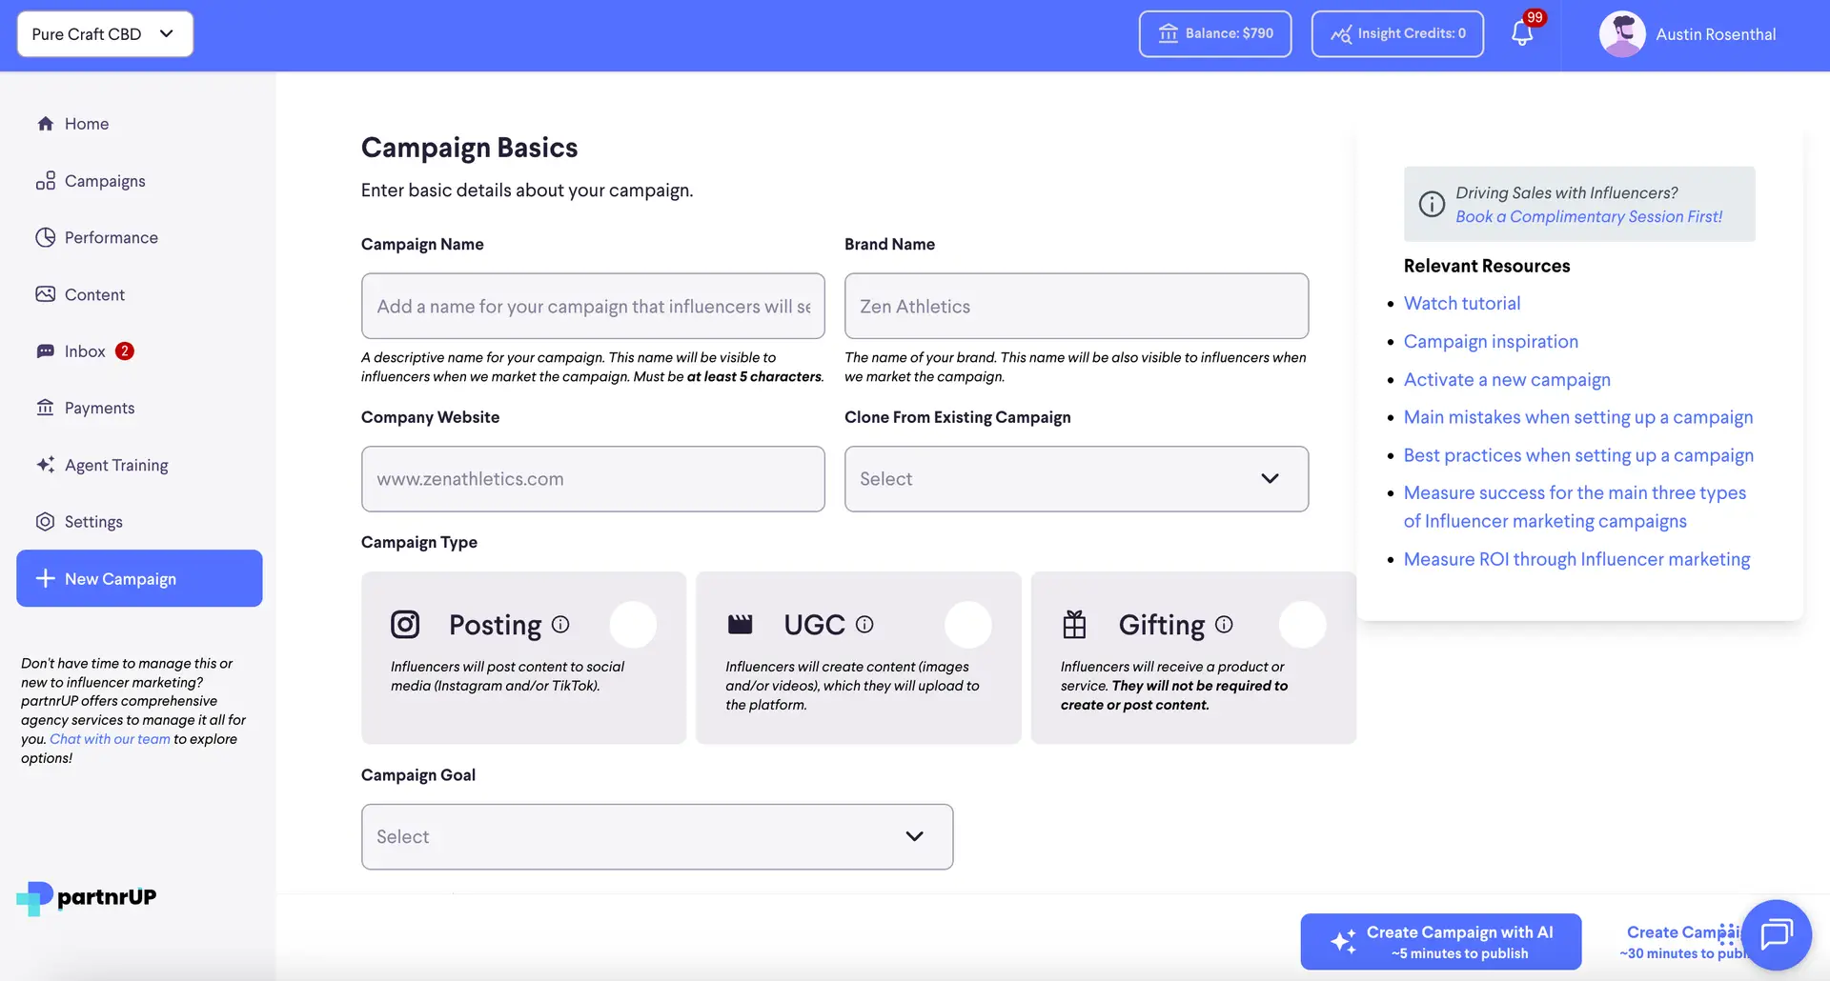The width and height of the screenshot is (1830, 981).
Task: Click the Campaign Name input field
Action: [x=593, y=306]
